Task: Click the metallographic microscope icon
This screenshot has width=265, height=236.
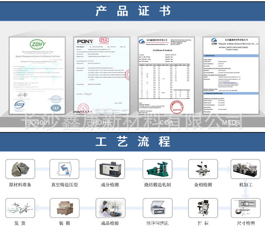Action: [x=203, y=169]
